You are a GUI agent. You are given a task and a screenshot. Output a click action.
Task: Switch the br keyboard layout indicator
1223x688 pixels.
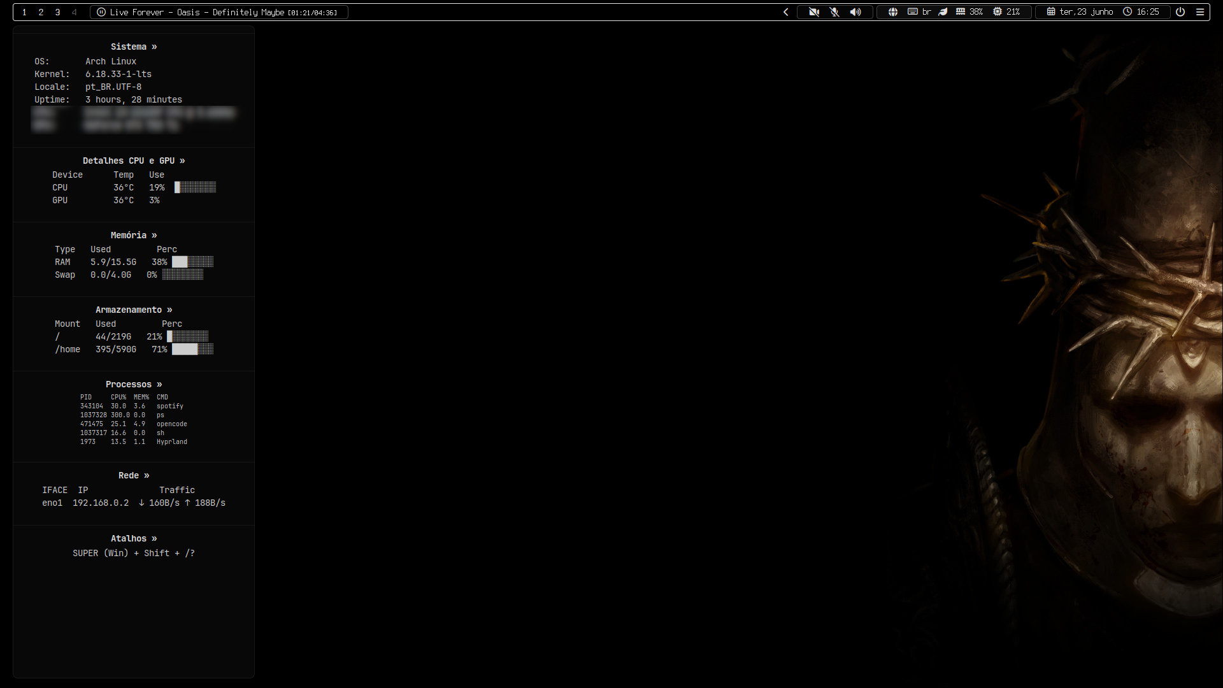pos(919,12)
